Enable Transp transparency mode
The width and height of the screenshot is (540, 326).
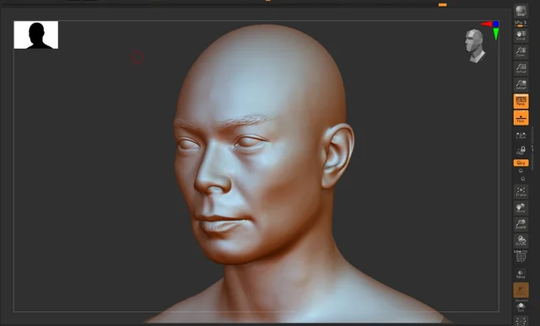tap(521, 274)
